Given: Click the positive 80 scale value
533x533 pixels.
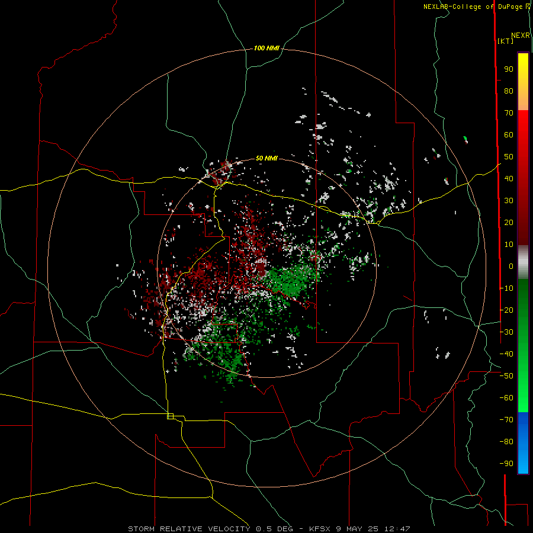Looking at the screenshot, I should [509, 91].
